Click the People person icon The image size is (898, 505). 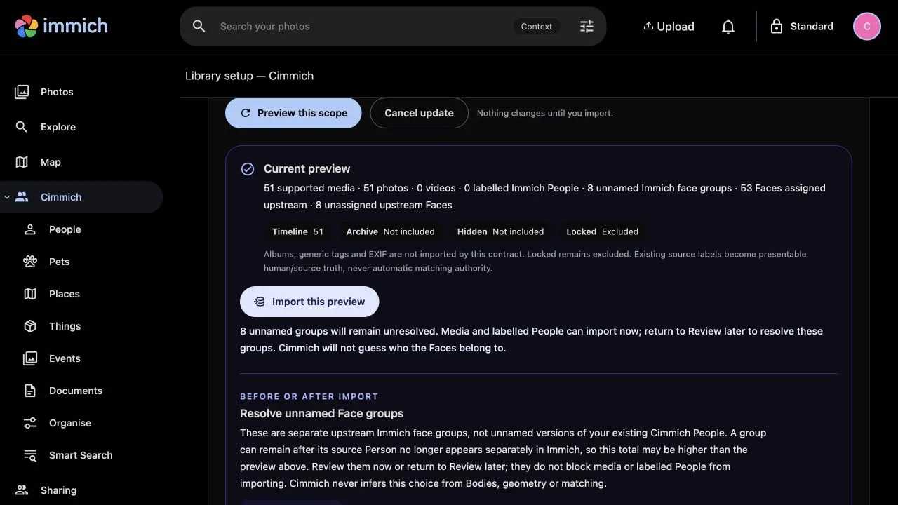pos(30,229)
